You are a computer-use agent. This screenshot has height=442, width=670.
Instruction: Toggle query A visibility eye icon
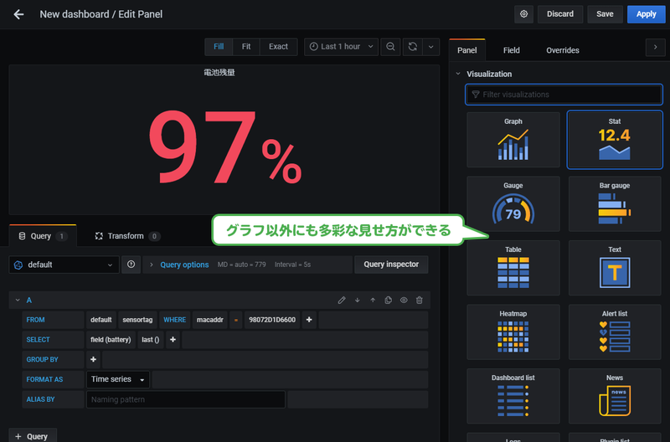point(404,301)
